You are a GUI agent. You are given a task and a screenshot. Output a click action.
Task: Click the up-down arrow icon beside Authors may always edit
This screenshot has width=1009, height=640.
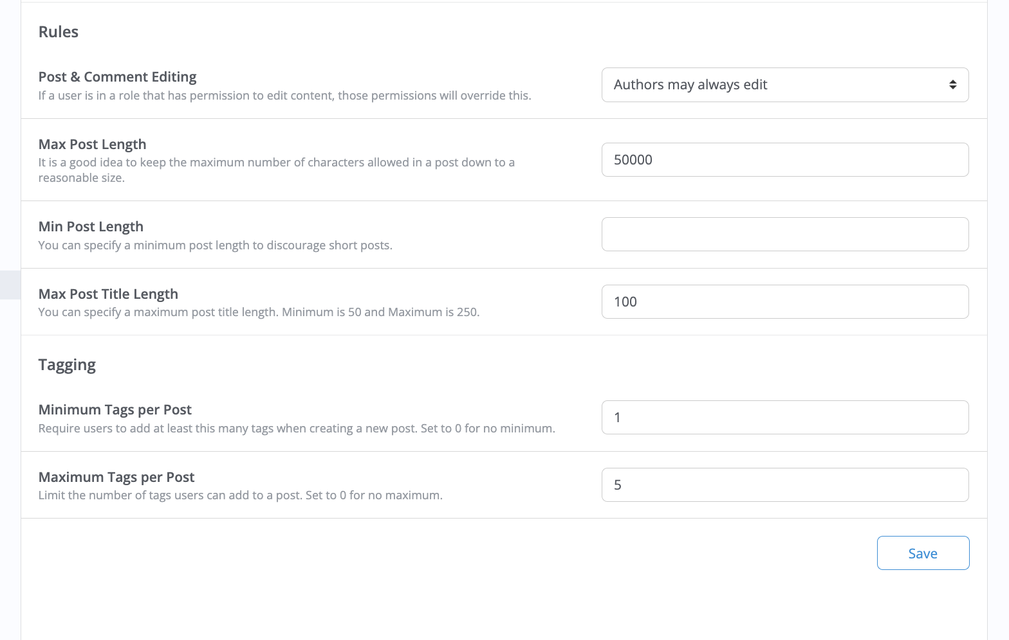click(952, 85)
